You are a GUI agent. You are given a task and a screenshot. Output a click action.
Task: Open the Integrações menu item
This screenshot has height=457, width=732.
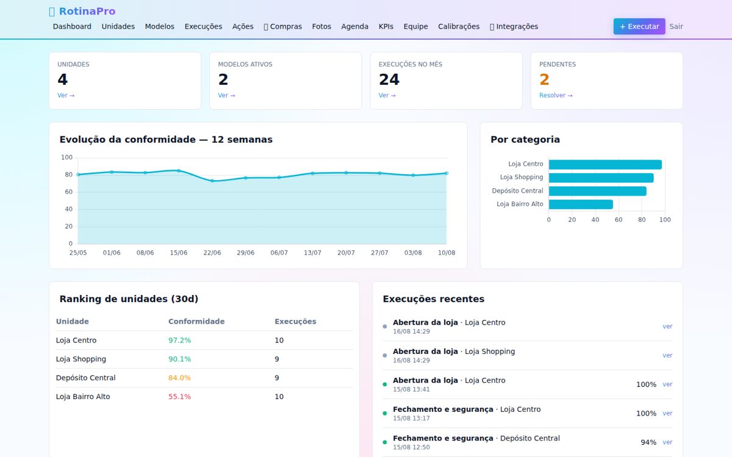514,26
